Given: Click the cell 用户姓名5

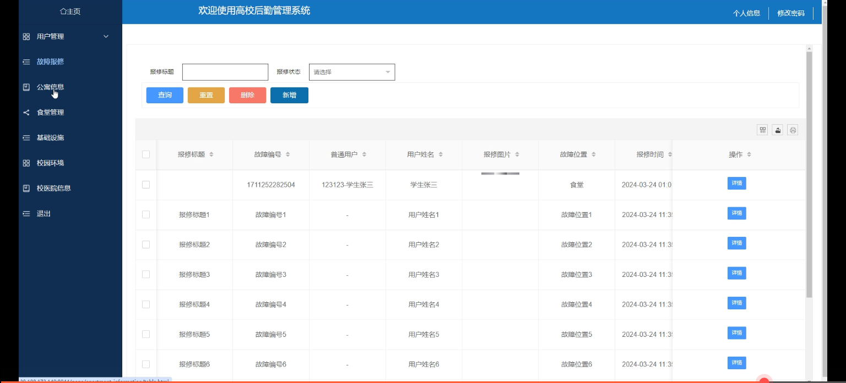Looking at the screenshot, I should pyautogui.click(x=424, y=334).
